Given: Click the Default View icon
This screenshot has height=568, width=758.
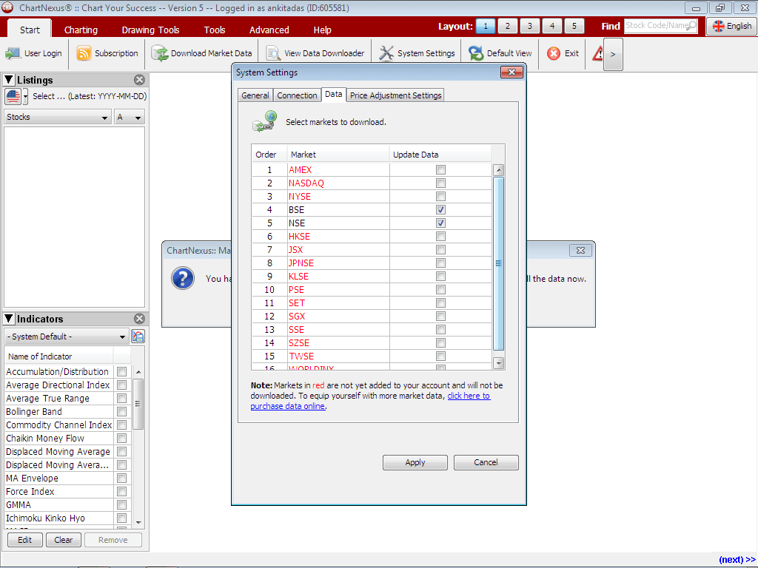Looking at the screenshot, I should pos(476,53).
